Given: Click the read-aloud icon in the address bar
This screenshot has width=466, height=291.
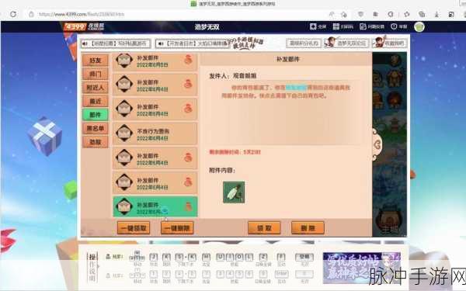Looking at the screenshot, I should (x=332, y=14).
